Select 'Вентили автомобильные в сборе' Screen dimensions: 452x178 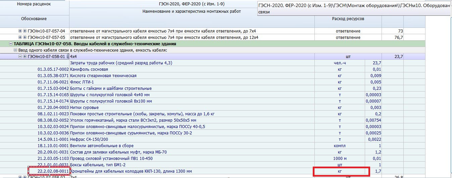pos(102,146)
